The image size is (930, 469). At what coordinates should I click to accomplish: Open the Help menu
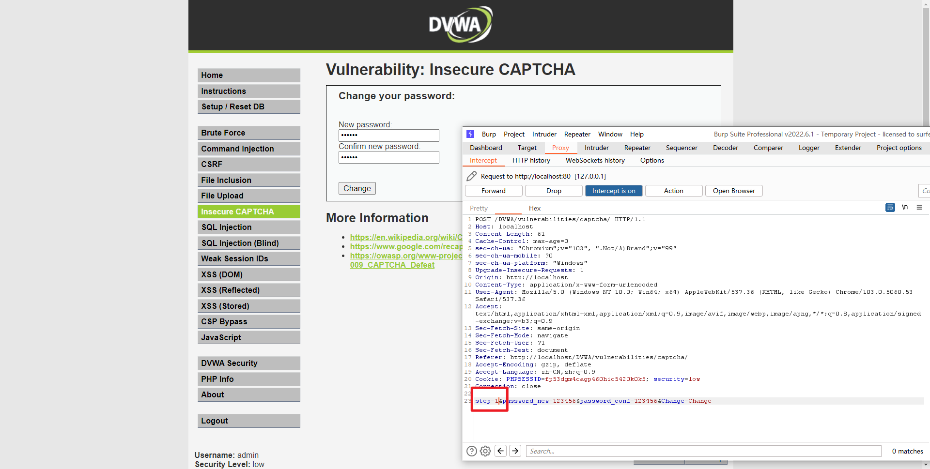click(637, 134)
